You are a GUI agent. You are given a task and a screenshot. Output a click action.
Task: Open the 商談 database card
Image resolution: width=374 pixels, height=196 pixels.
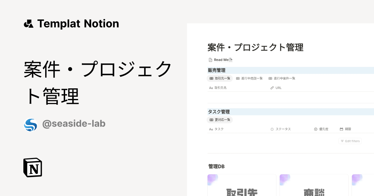pyautogui.click(x=314, y=185)
